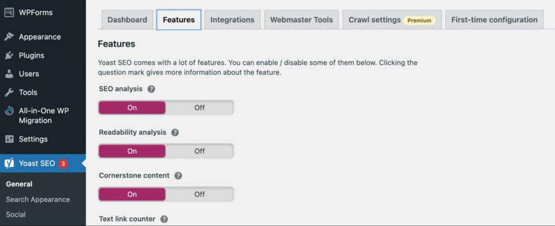Image resolution: width=555 pixels, height=226 pixels.
Task: Open SEO analysis help question mark
Action: [x=151, y=89]
